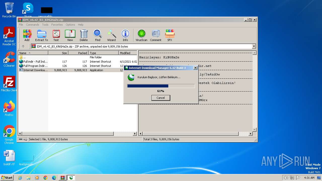Viewport: 322px width, 181px height.
Task: Click the volume speaker tray icon
Action: click(x=286, y=178)
